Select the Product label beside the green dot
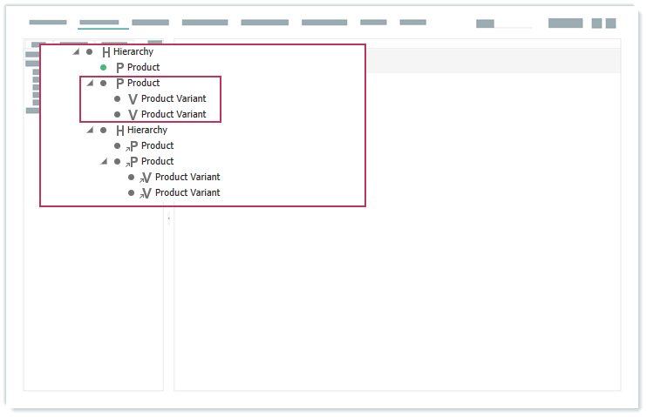This screenshot has width=647, height=417. (144, 67)
